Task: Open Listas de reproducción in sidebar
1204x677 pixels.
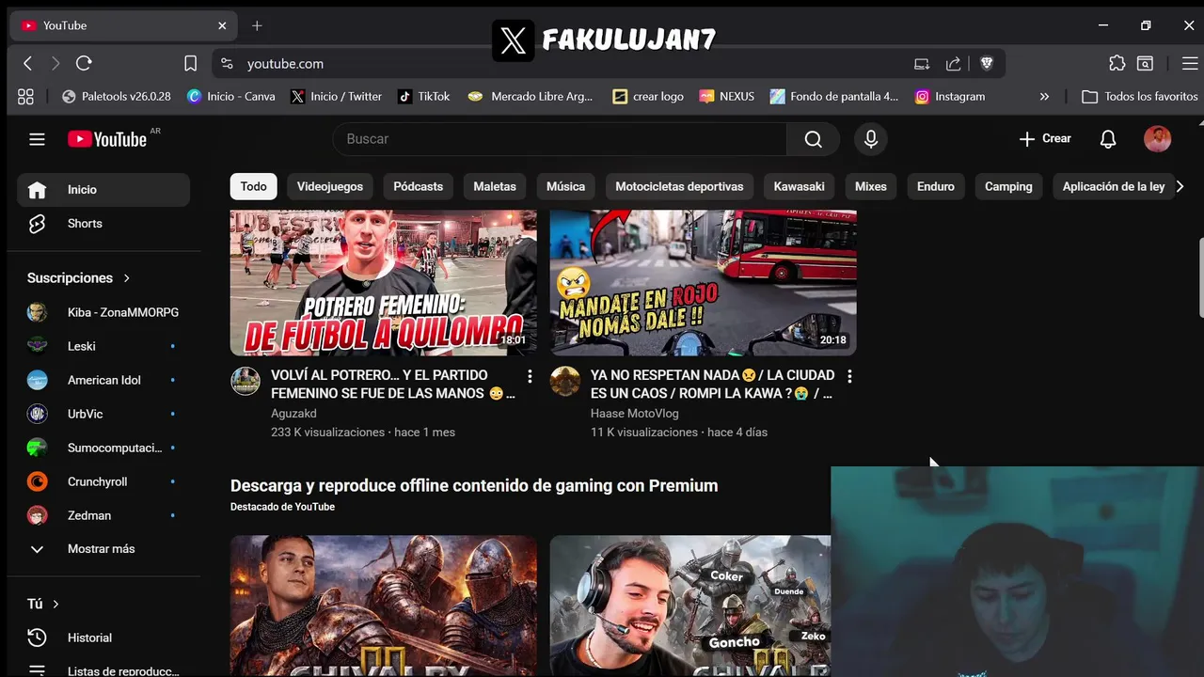Action: [103, 670]
